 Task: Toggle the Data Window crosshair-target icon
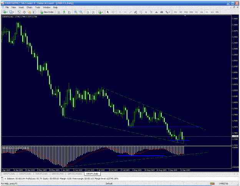point(24,12)
